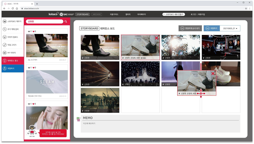The height and width of the screenshot is (144, 254).
Task: Open 스토리보드 채우기 in the sidebar
Action: pyautogui.click(x=12, y=21)
